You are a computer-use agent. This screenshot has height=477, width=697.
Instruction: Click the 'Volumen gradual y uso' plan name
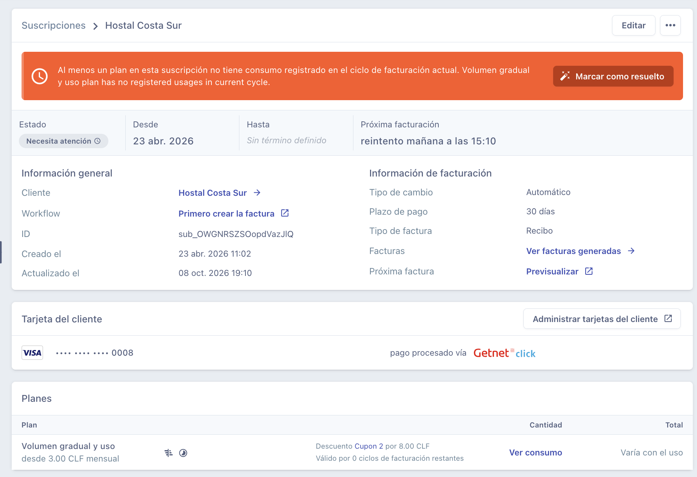pyautogui.click(x=68, y=446)
